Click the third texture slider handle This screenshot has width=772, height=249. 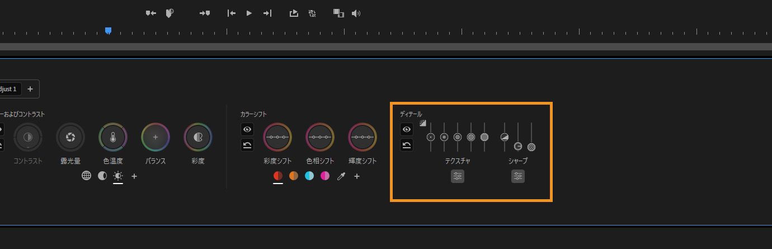click(x=458, y=137)
